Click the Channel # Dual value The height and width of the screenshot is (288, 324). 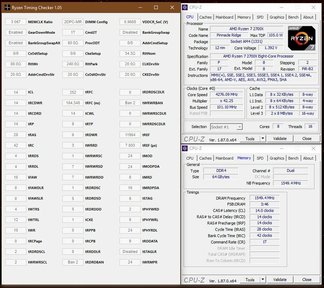click(x=290, y=171)
